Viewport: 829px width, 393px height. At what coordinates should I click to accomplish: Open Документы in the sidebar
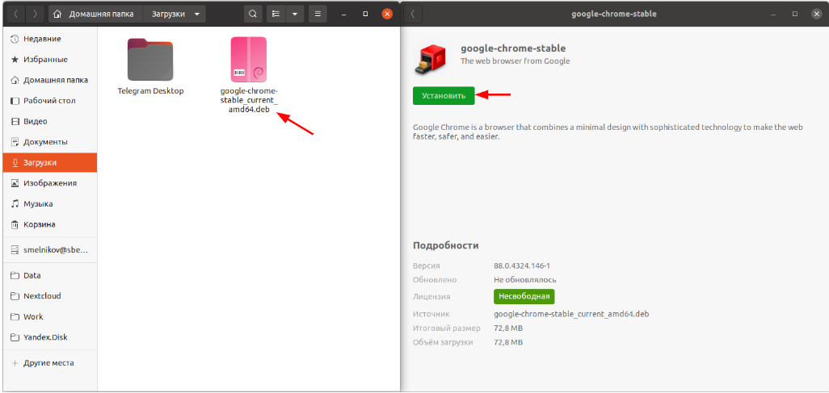tap(50, 142)
